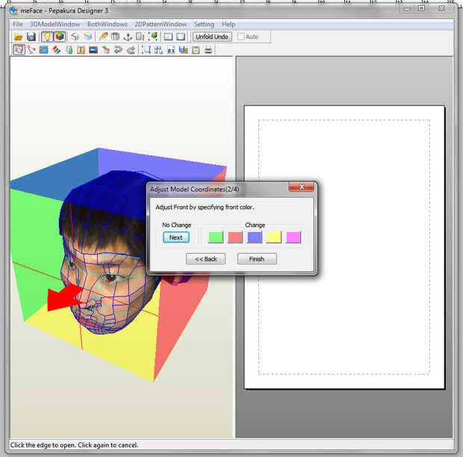Click the gray arrow over box icon
This screenshot has width=463, height=457.
click(131, 50)
